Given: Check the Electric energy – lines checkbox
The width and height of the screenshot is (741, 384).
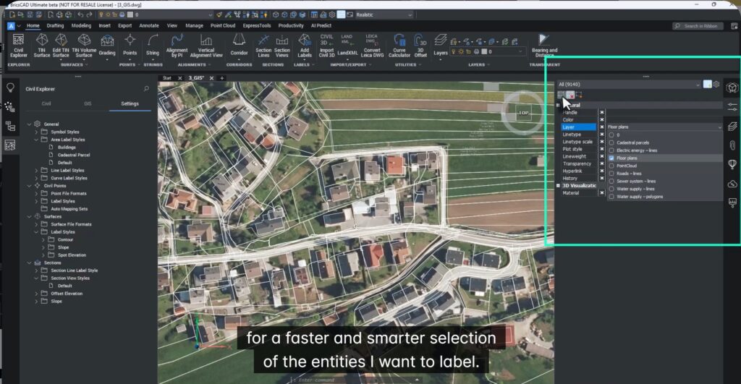Looking at the screenshot, I should click(x=611, y=150).
